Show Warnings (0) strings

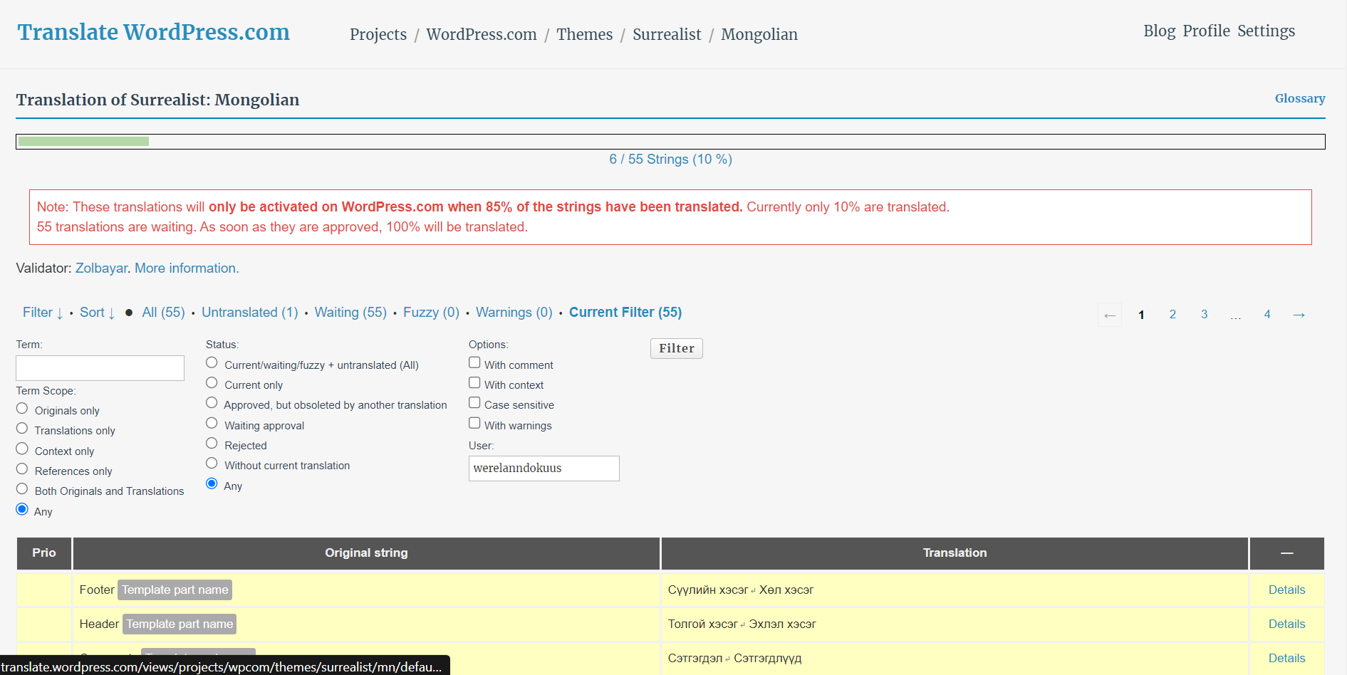click(514, 313)
